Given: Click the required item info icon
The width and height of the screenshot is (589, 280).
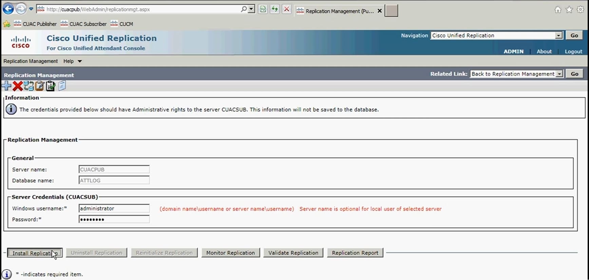Looking at the screenshot, I should pyautogui.click(x=7, y=274).
